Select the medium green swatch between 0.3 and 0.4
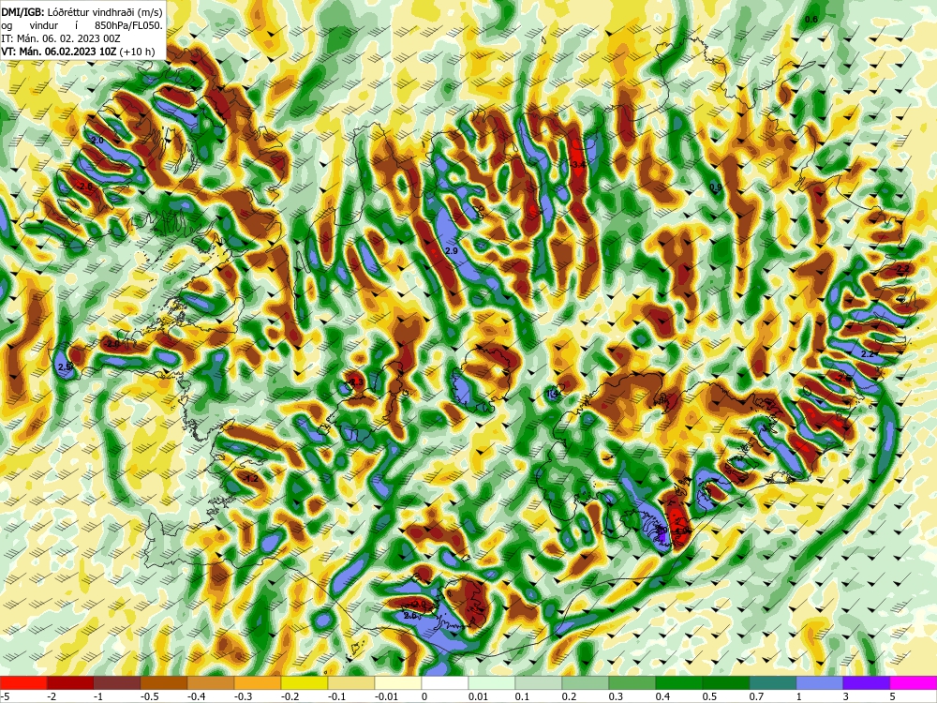The width and height of the screenshot is (937, 703). [x=632, y=682]
